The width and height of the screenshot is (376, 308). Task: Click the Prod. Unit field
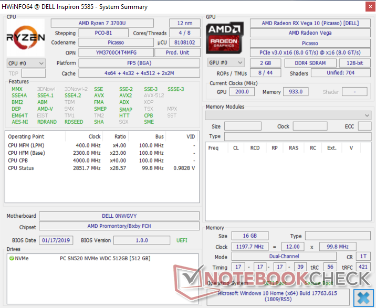coord(177,52)
